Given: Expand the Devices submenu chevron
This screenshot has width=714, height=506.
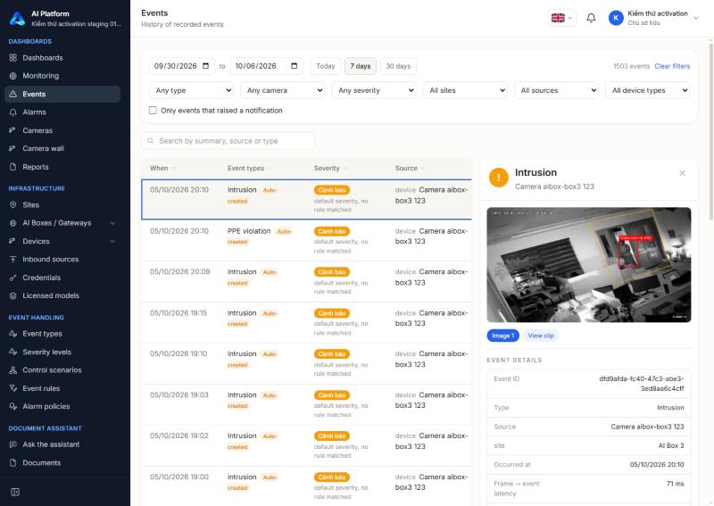Looking at the screenshot, I should point(112,241).
